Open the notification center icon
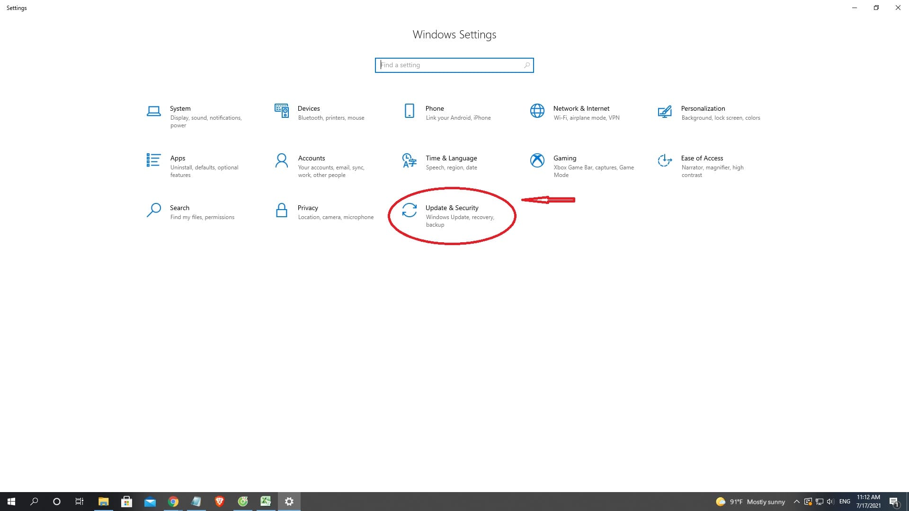909x511 pixels. [x=894, y=502]
